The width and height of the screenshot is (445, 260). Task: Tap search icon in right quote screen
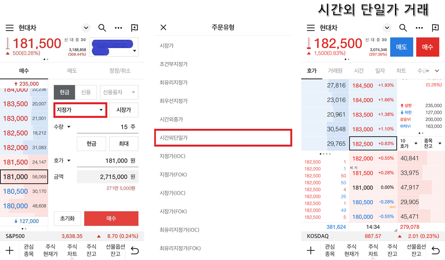(403, 28)
